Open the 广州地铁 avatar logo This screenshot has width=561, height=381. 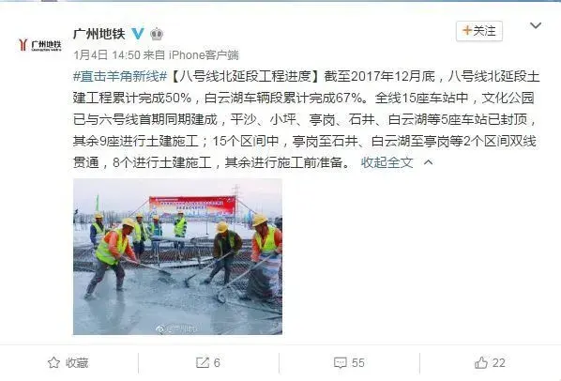(x=40, y=45)
